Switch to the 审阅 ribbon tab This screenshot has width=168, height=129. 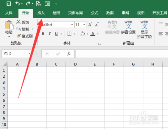[125, 13]
